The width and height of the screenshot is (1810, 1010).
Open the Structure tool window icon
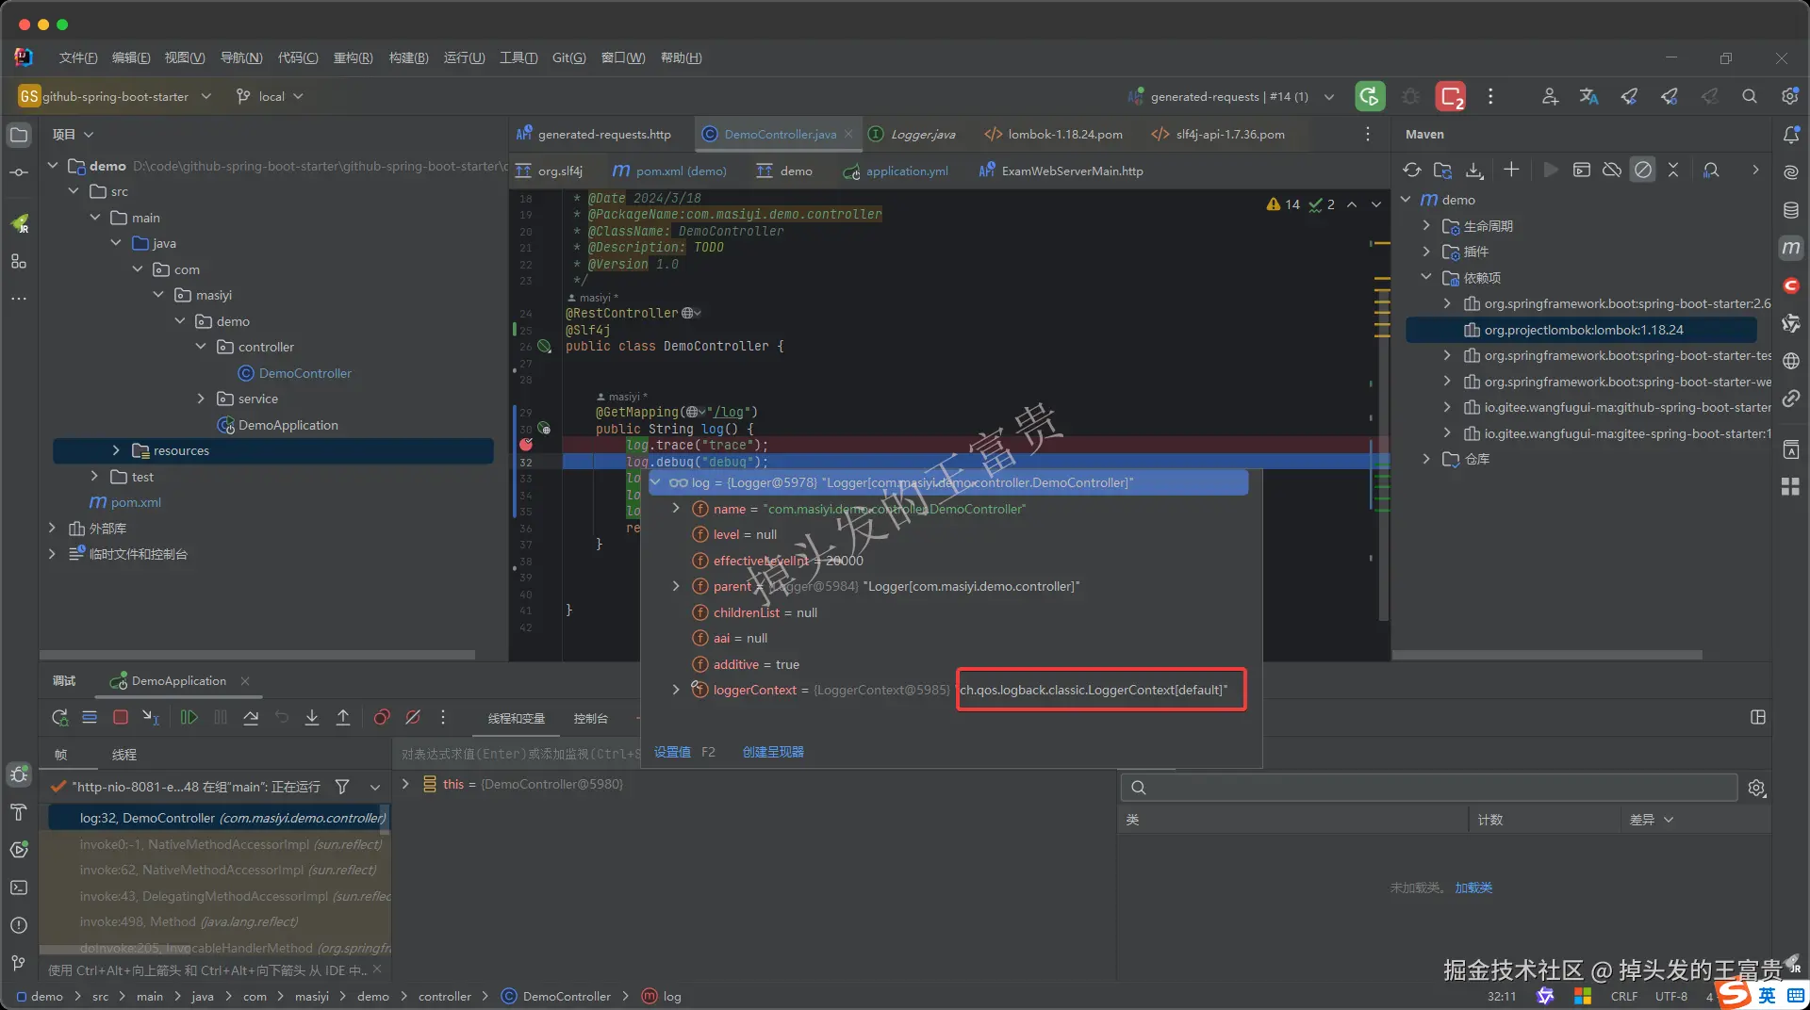pos(19,261)
